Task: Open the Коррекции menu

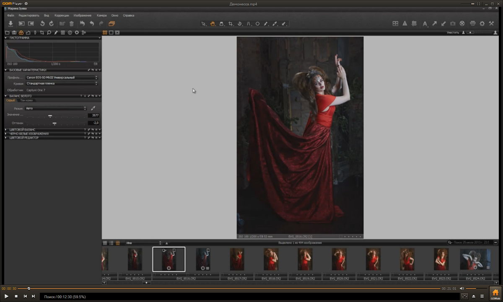Action: [62, 15]
